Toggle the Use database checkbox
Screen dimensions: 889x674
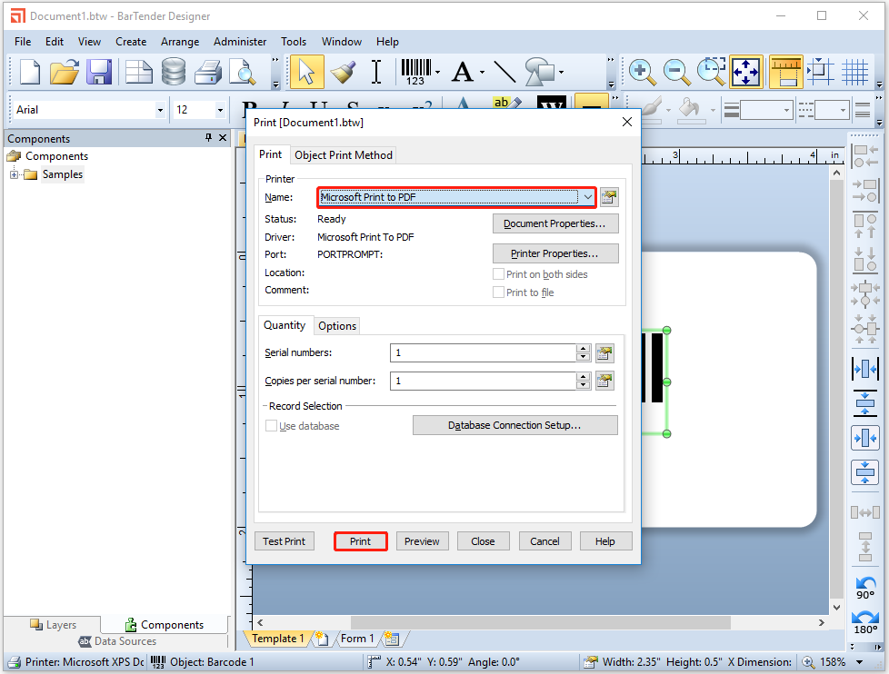[271, 426]
